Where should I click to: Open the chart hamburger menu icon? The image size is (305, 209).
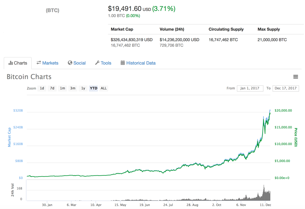296,77
